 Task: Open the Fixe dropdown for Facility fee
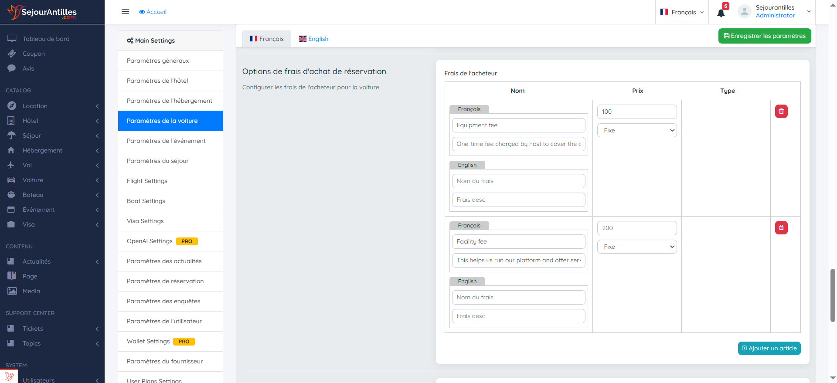pos(636,247)
